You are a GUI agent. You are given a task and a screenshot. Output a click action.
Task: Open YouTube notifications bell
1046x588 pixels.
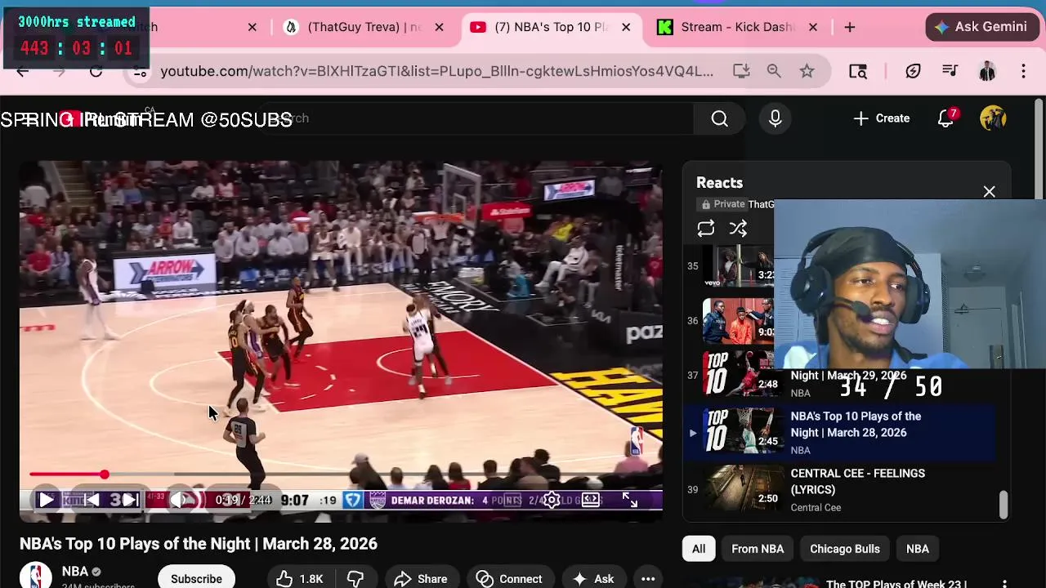pos(946,118)
